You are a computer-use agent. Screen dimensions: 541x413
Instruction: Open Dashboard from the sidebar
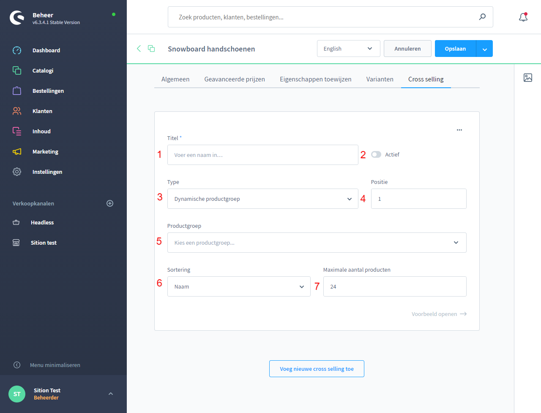[x=46, y=50]
